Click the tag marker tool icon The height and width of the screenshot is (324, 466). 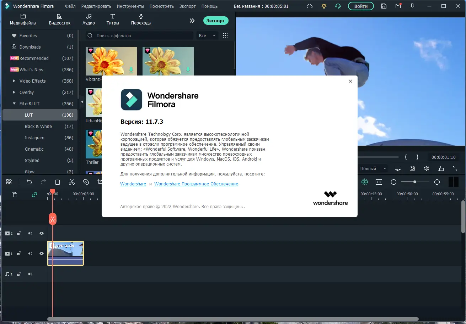pyautogui.click(x=86, y=182)
